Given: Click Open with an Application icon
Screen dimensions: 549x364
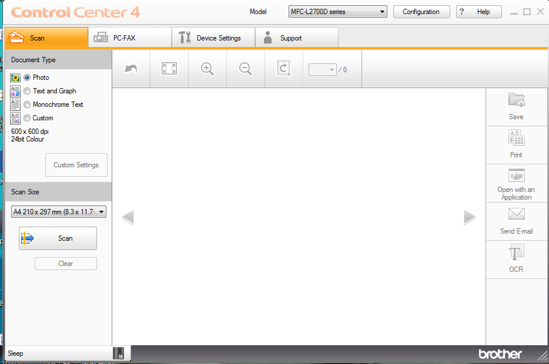Looking at the screenshot, I should pos(517,175).
